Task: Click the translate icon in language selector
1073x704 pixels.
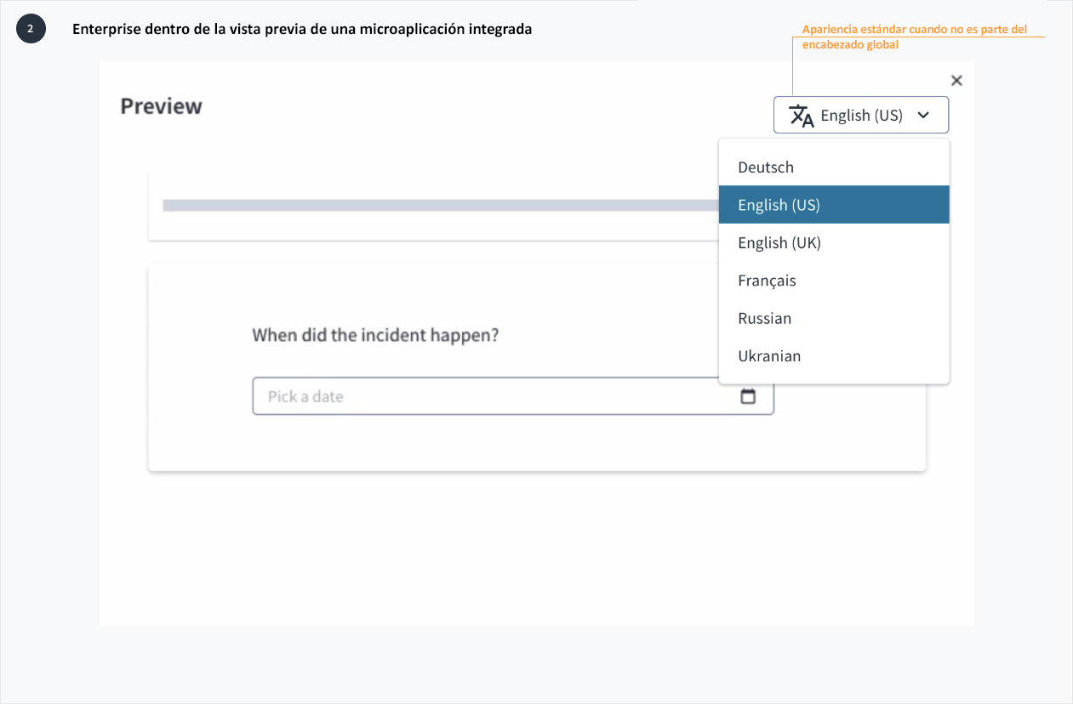Action: click(x=802, y=116)
